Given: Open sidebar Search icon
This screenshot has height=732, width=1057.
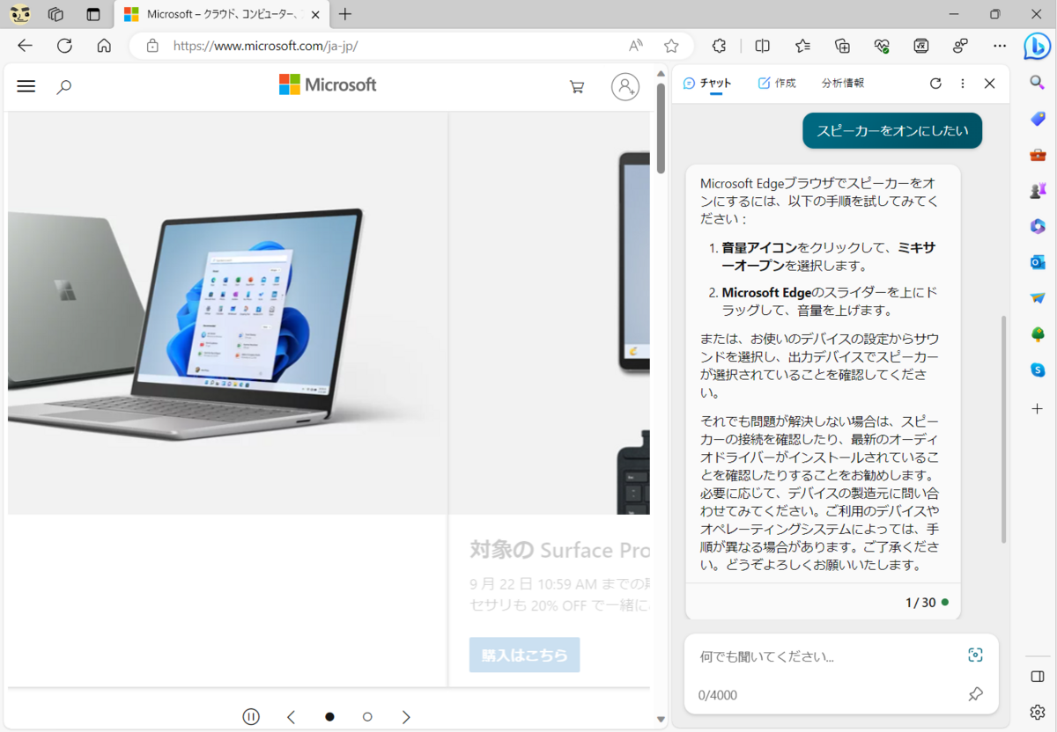Looking at the screenshot, I should (x=1038, y=82).
